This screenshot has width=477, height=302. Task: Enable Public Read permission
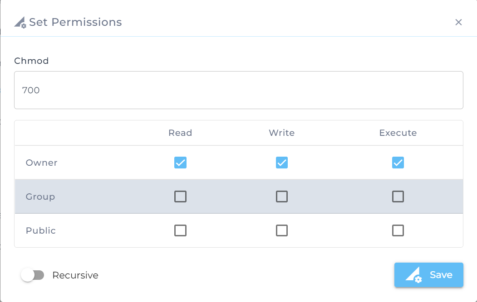[x=180, y=230]
